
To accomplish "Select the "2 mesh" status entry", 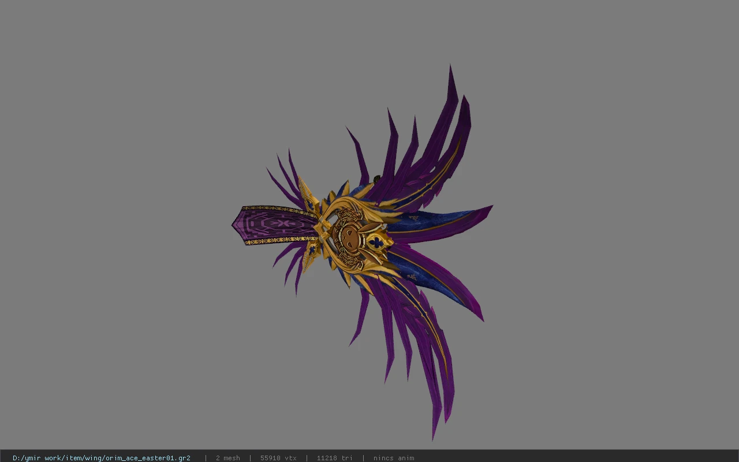I will pos(227,458).
